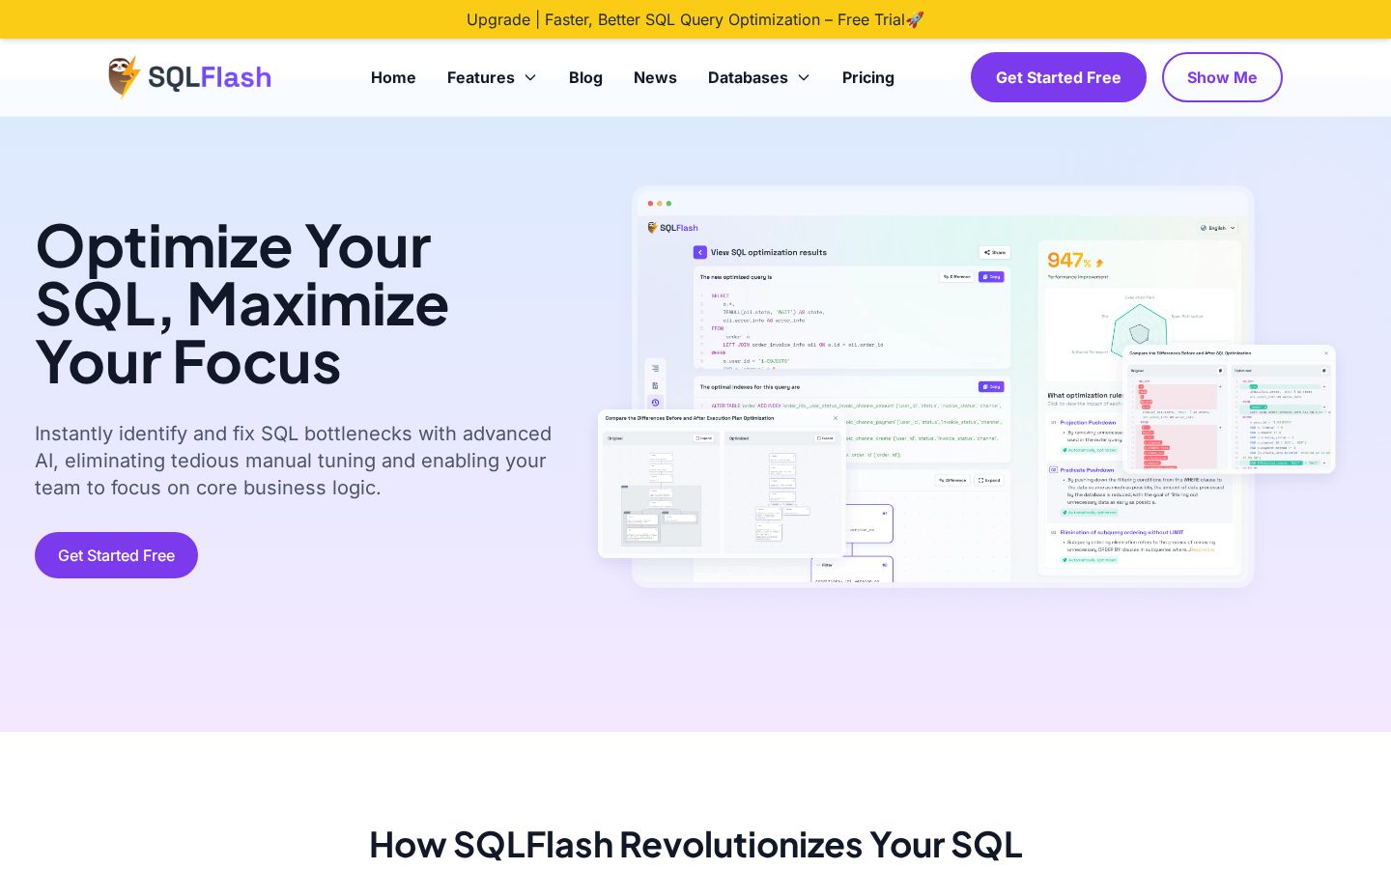
Task: Go to the Home menu item
Action: pos(393,77)
